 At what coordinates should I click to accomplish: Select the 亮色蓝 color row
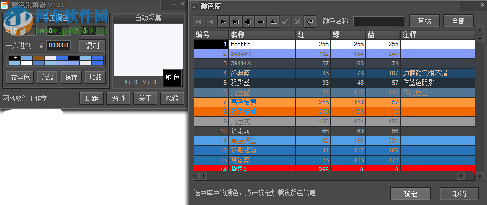tap(335, 92)
